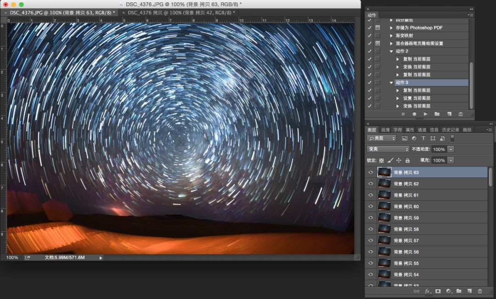
Task: Hide layer 背景 拷贝 63
Action: pos(371,172)
